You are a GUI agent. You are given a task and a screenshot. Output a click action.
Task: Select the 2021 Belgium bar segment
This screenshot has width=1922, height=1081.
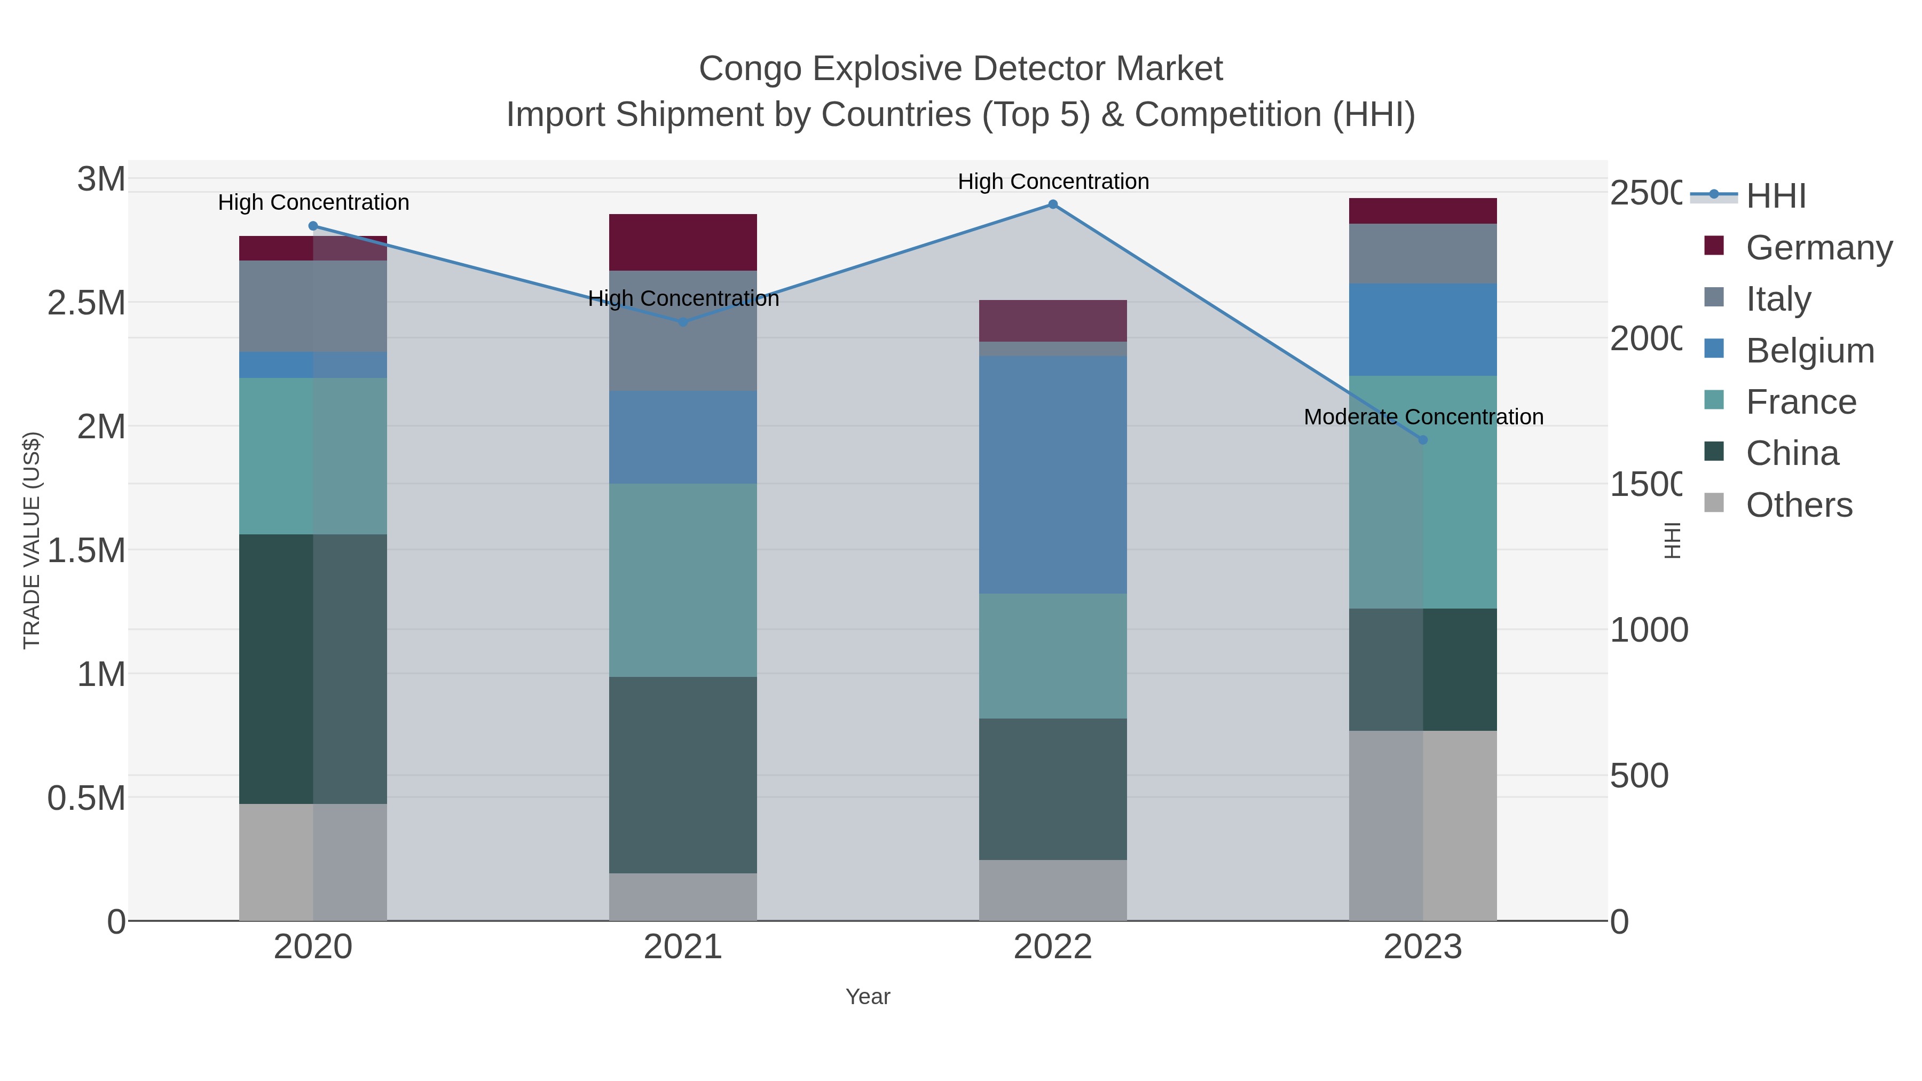tap(683, 437)
